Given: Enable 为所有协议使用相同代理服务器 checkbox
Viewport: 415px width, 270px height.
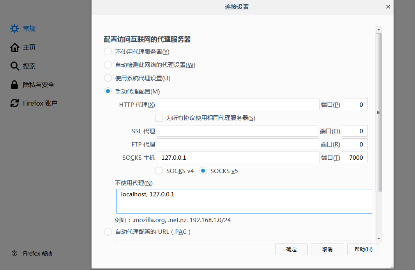Looking at the screenshot, I should click(x=159, y=118).
